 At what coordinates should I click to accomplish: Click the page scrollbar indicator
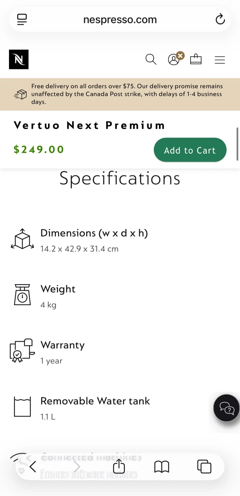point(237,144)
